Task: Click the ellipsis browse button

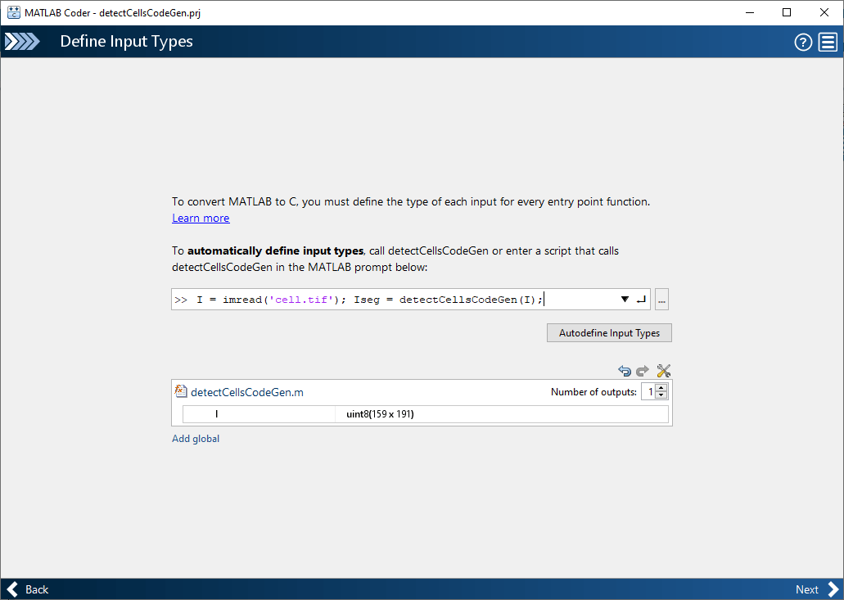Action: [661, 300]
